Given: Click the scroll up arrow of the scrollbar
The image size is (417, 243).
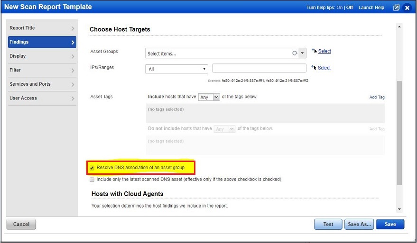Looking at the screenshot, I should tap(399, 27).
